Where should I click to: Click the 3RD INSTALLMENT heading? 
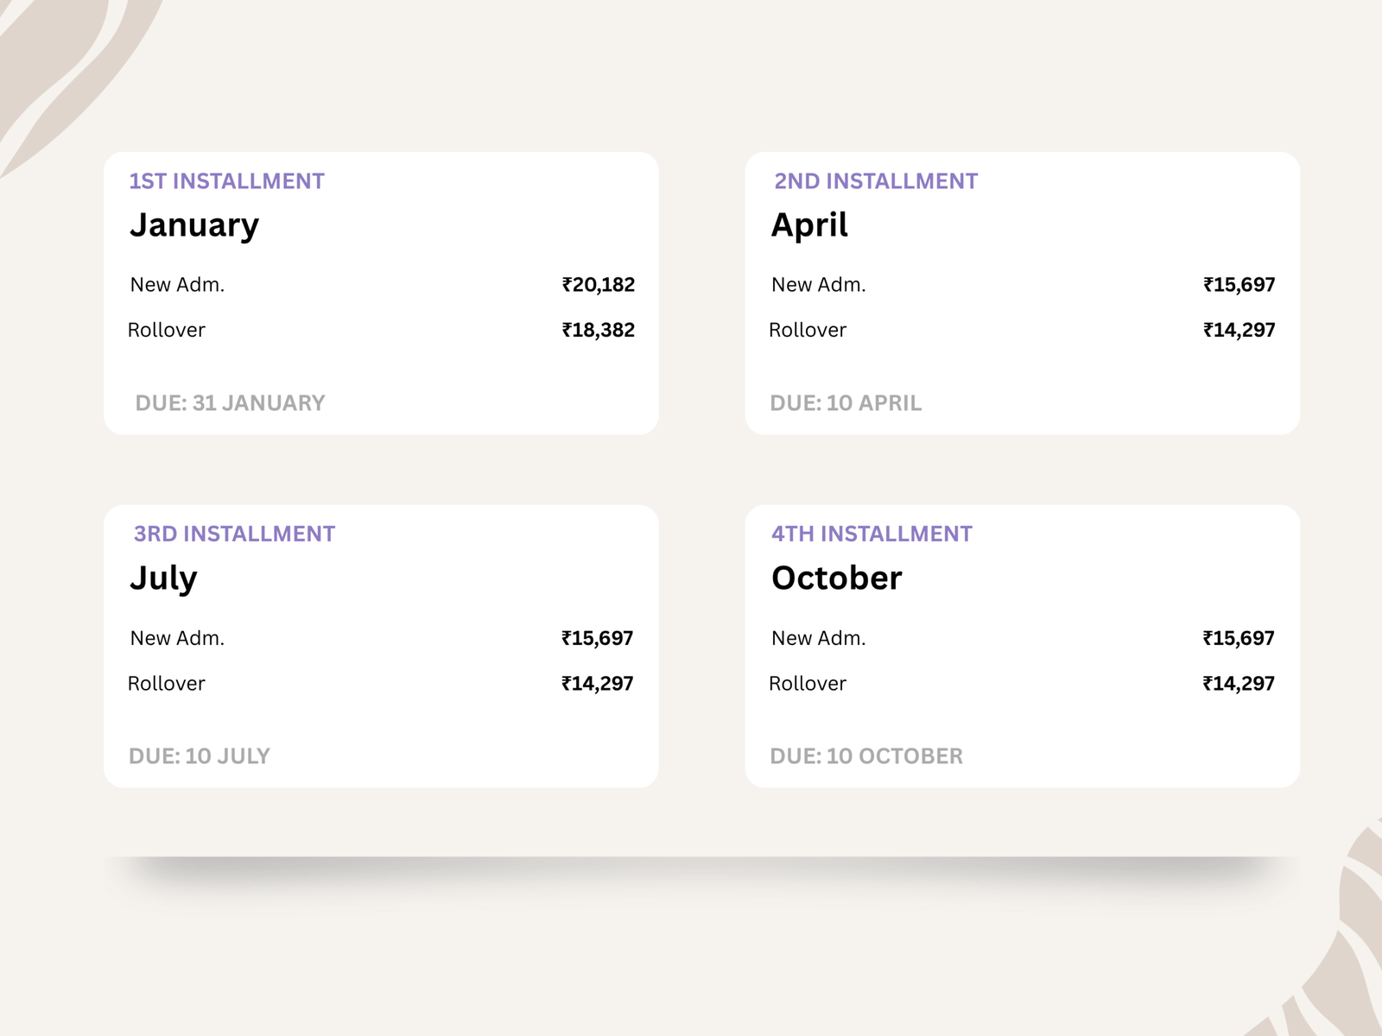[x=234, y=534]
